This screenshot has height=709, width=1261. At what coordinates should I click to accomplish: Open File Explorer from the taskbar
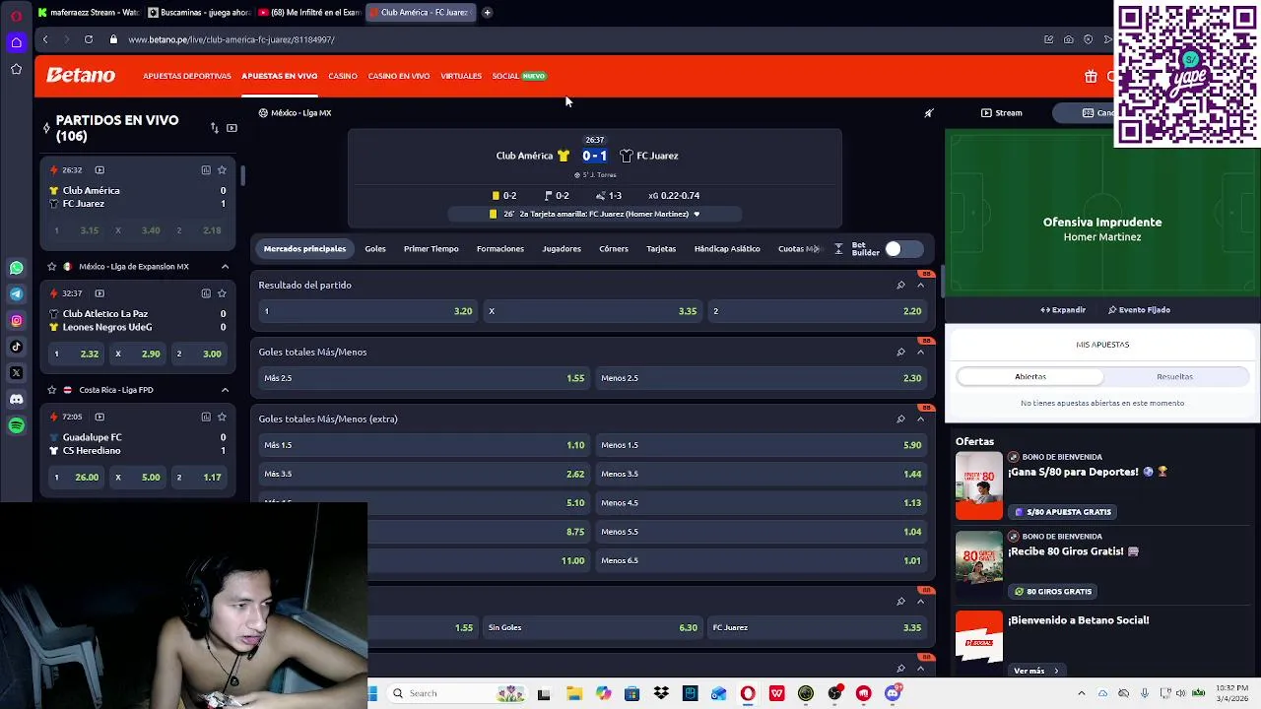pyautogui.click(x=574, y=693)
